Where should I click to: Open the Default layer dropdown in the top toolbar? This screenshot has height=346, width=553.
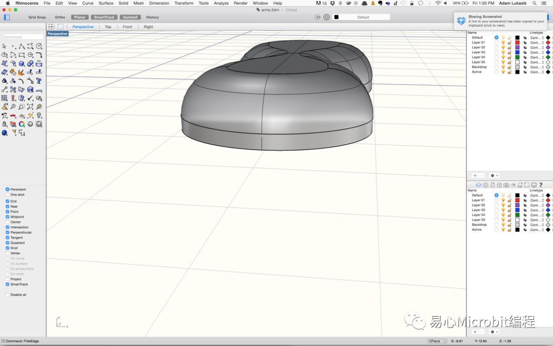tap(362, 17)
